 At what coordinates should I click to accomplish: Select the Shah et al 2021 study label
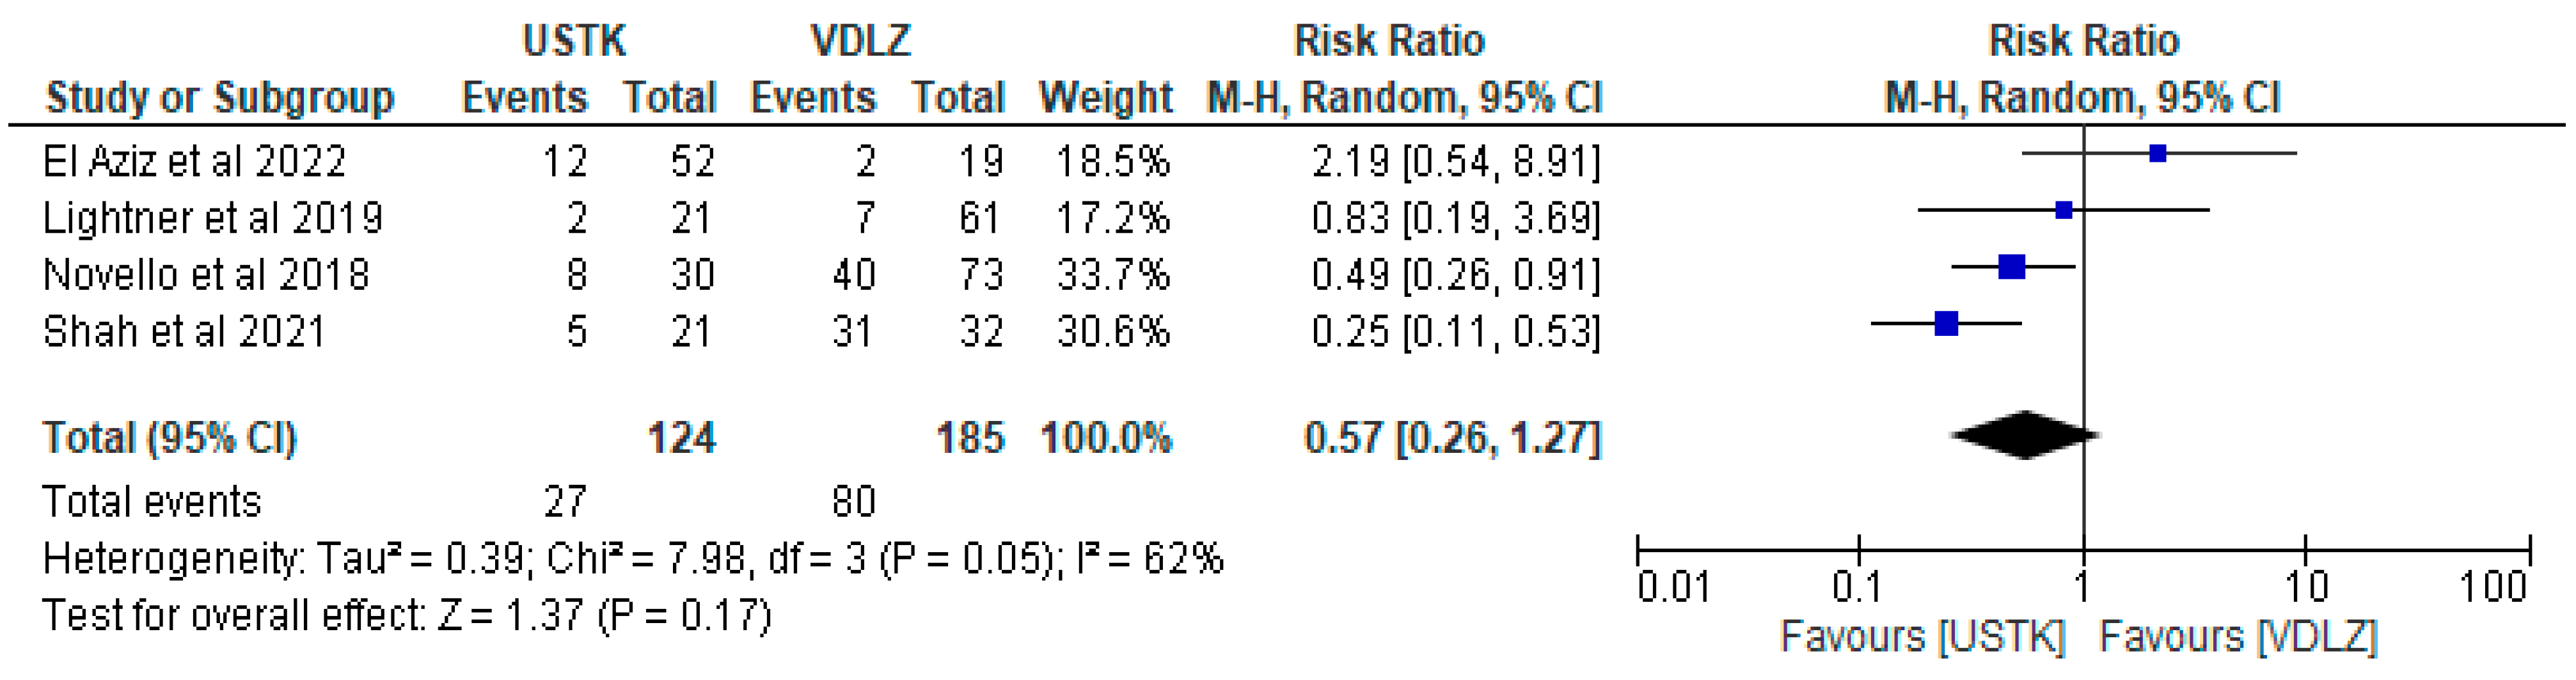pos(184,332)
